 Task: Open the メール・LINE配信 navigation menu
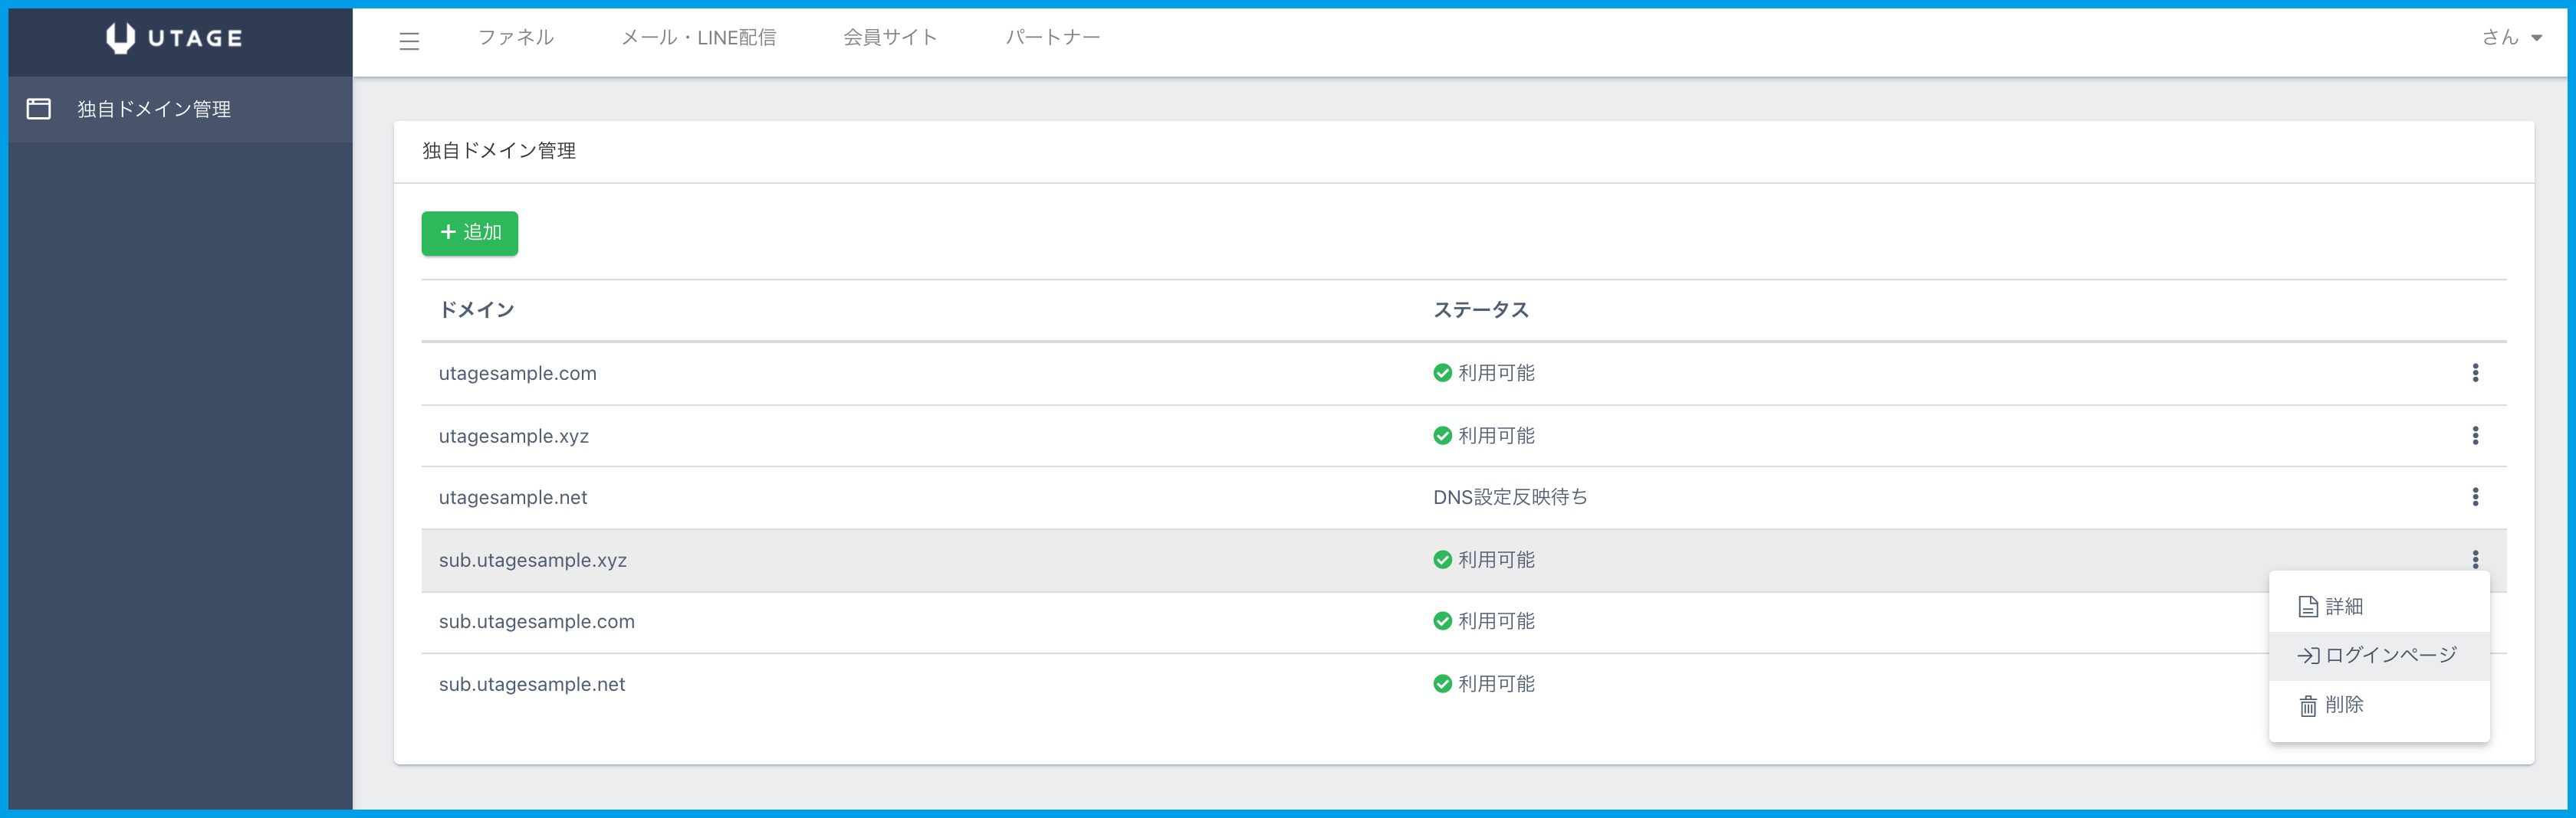click(x=698, y=38)
